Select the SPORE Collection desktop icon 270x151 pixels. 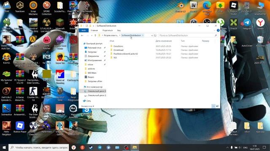click(x=46, y=8)
